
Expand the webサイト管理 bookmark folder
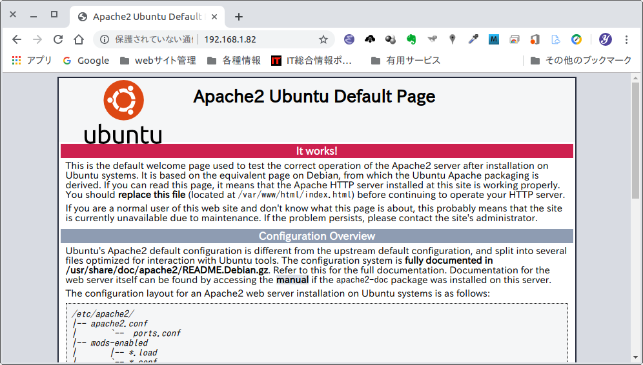[x=158, y=61]
